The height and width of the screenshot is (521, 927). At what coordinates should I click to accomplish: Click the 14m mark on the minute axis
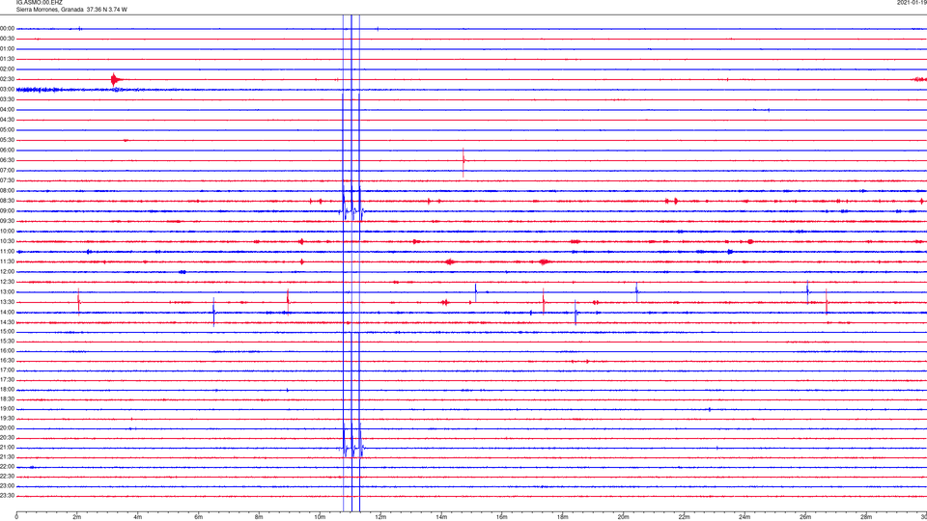tap(441, 517)
